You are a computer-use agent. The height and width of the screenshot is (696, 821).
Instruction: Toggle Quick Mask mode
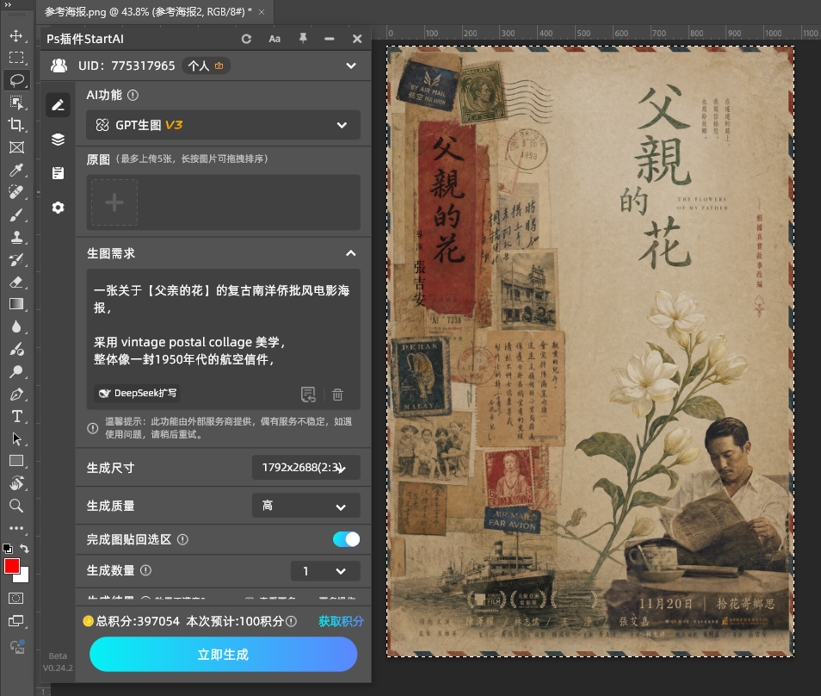[16, 599]
